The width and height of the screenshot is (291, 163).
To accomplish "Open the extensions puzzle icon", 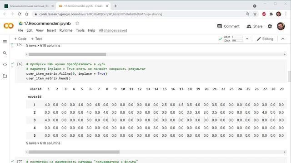I will (271, 14).
